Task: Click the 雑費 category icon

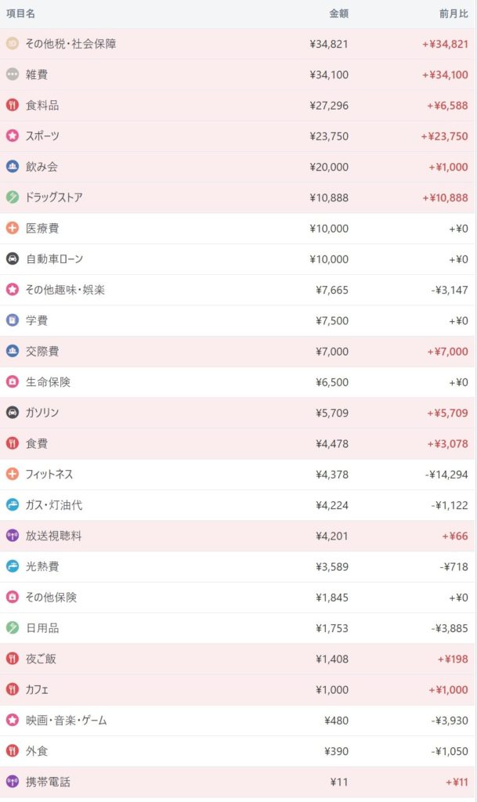Action: [x=13, y=74]
